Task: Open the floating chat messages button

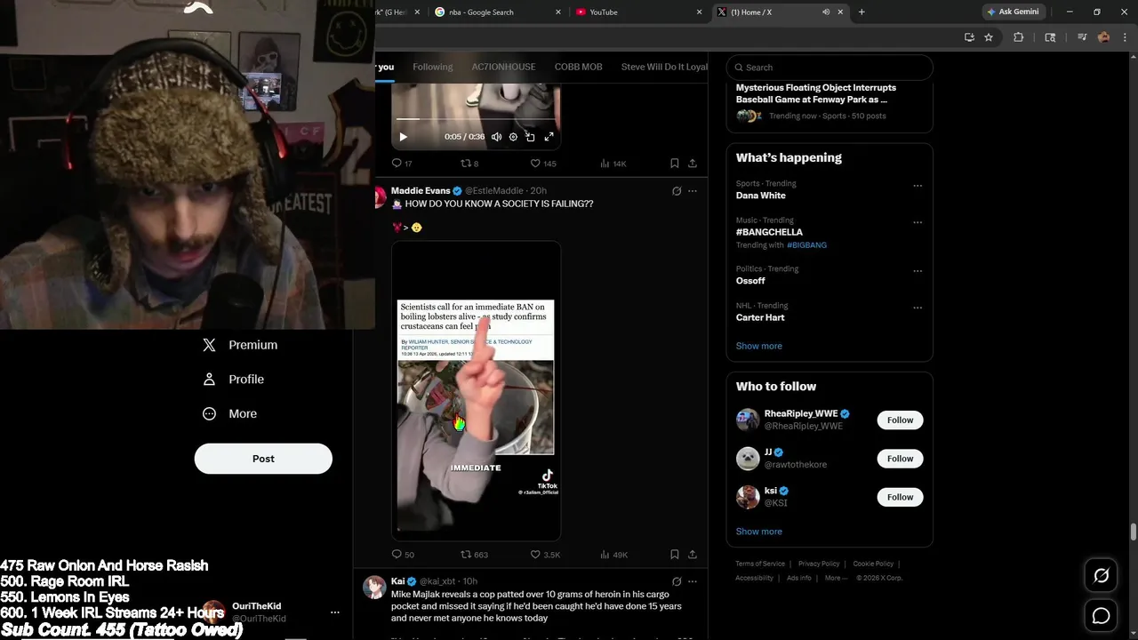Action: [x=1101, y=615]
